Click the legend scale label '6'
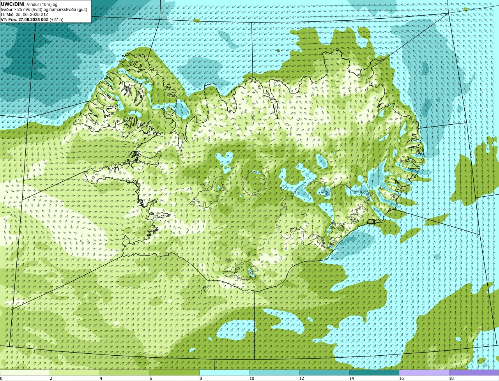Screen dimensions: 499x381 [x=151, y=378]
